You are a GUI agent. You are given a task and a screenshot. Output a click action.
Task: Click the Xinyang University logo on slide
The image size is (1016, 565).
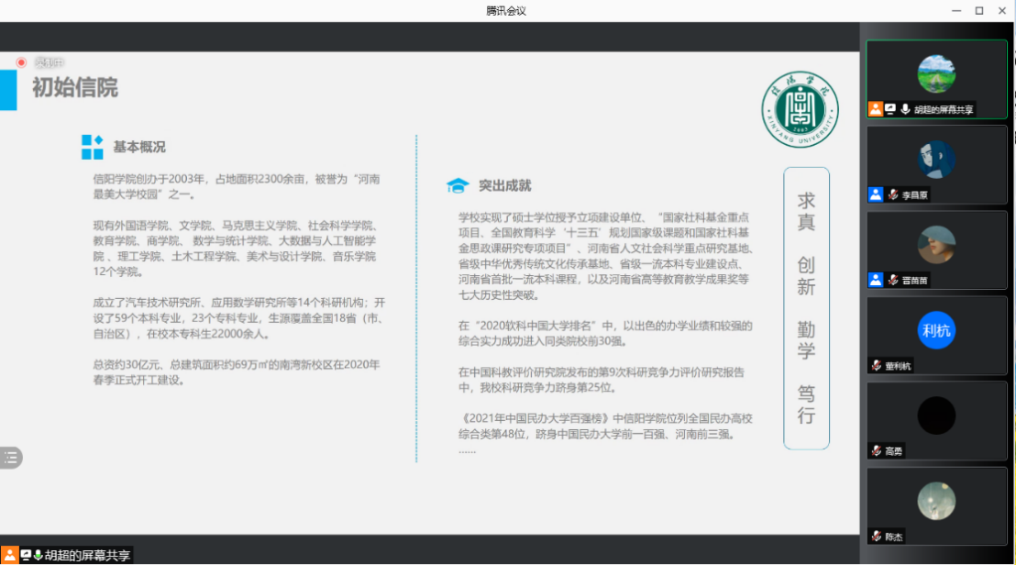click(x=800, y=111)
